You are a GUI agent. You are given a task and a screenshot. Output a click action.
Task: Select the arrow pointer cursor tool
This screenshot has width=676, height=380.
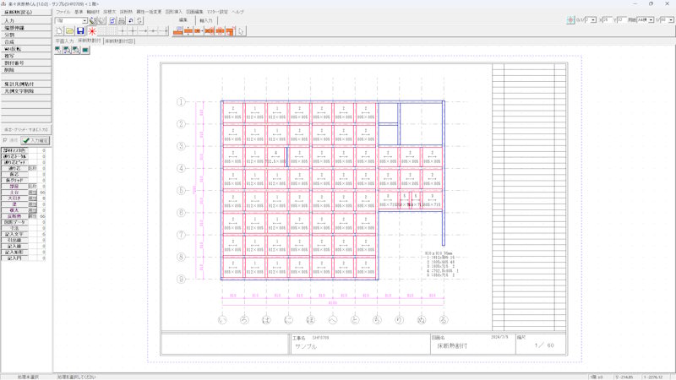(242, 31)
